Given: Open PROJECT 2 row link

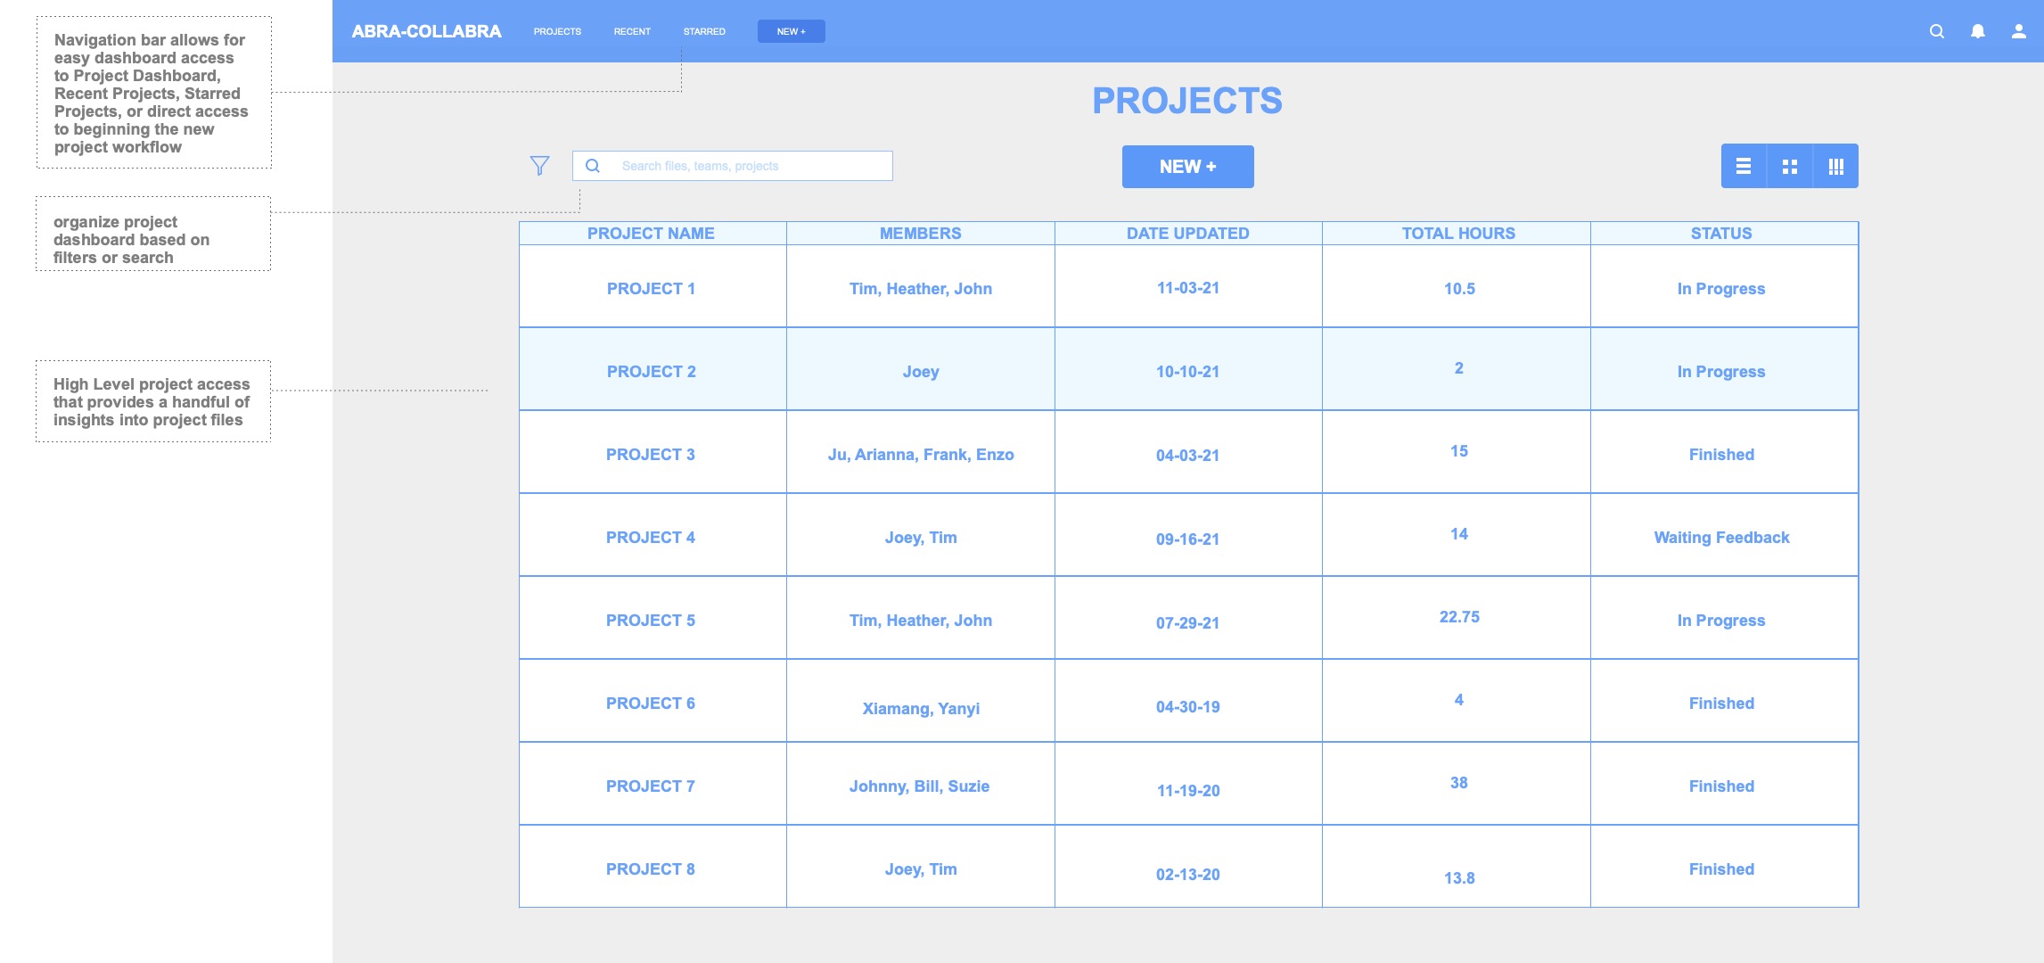Looking at the screenshot, I should [651, 372].
